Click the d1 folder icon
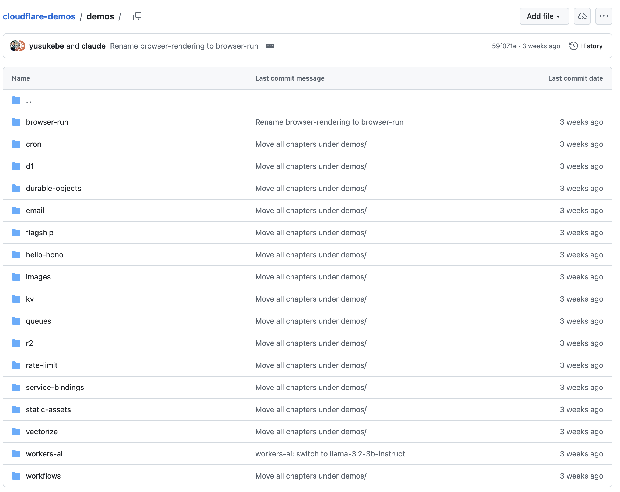This screenshot has width=620, height=492. point(16,166)
